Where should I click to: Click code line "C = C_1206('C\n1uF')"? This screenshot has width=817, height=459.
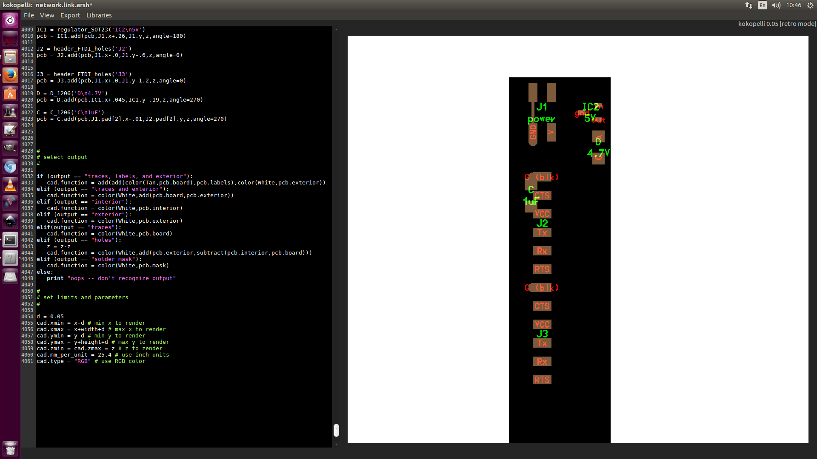click(71, 113)
